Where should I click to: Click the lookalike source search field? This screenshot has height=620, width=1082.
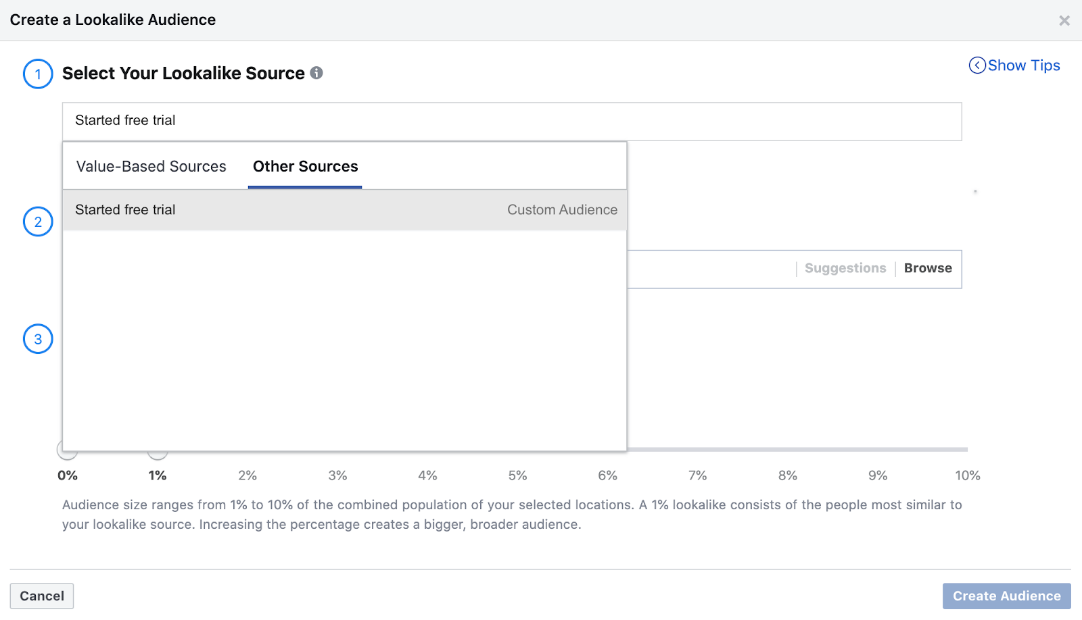tap(511, 121)
